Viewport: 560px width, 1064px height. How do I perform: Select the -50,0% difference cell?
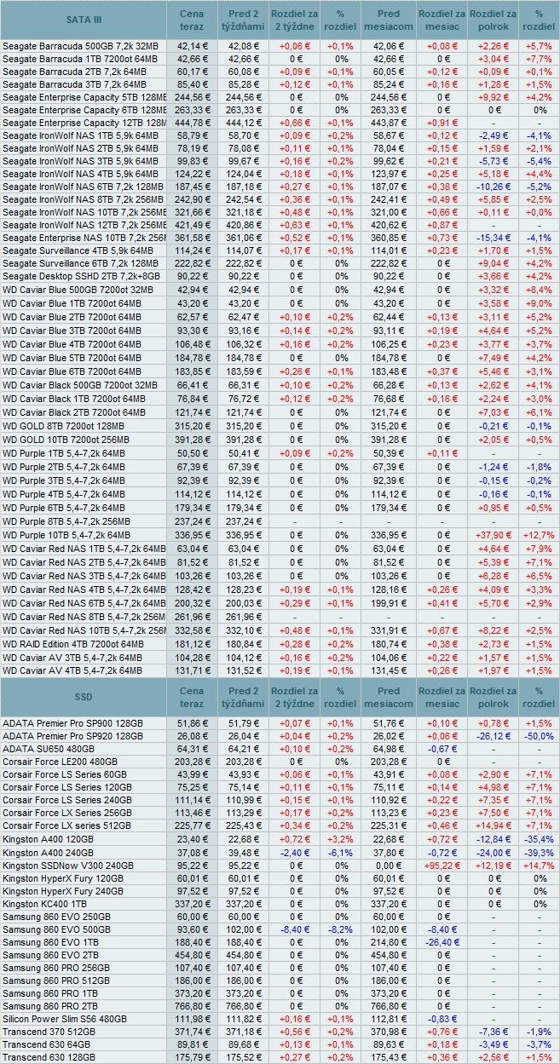point(538,736)
